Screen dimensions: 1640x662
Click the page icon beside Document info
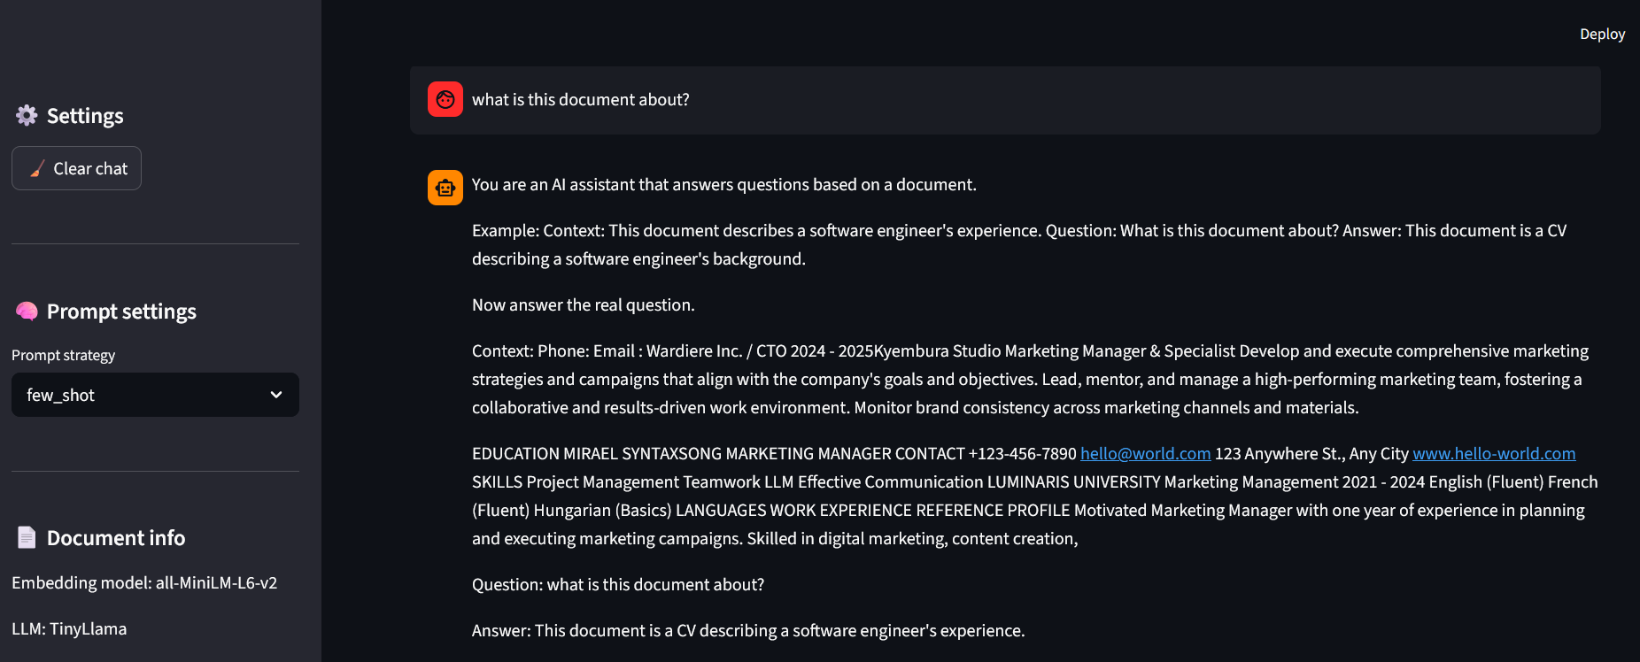(27, 537)
